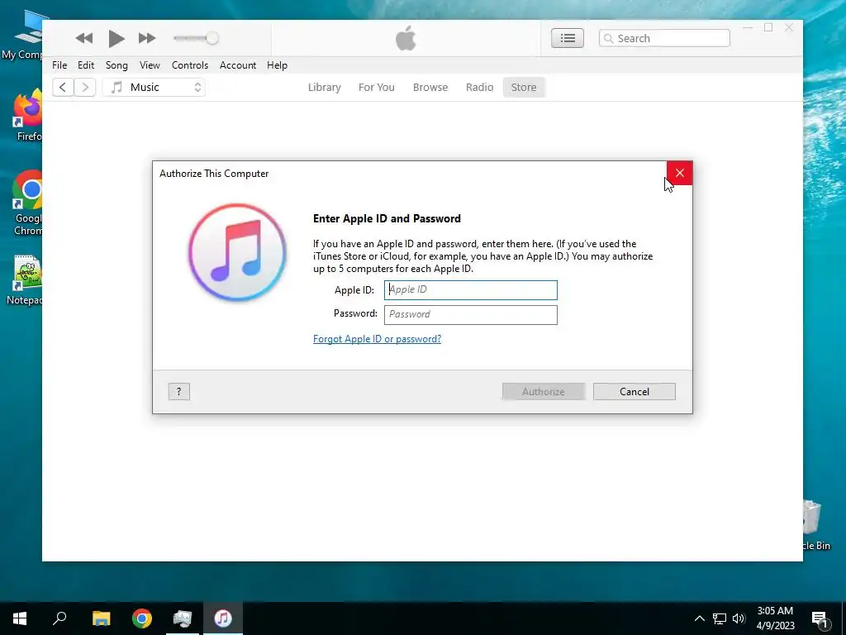Switch to the For You tab

pyautogui.click(x=377, y=87)
